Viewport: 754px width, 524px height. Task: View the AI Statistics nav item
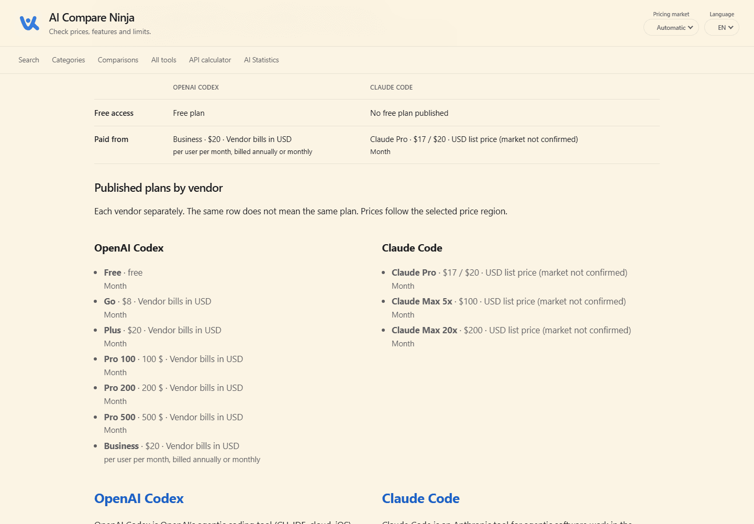point(261,60)
